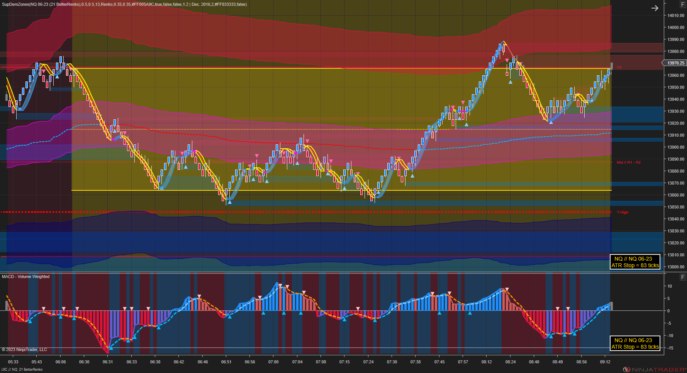Click the 07:08 time axis label
Viewport: 687px width, 373px height.
pyautogui.click(x=321, y=362)
